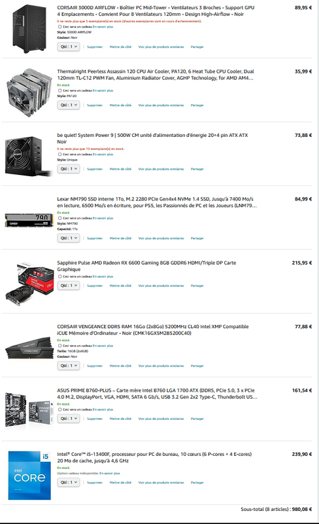Open the quantity selector for Intel i5-13400F
The image size is (319, 524).
(69, 482)
